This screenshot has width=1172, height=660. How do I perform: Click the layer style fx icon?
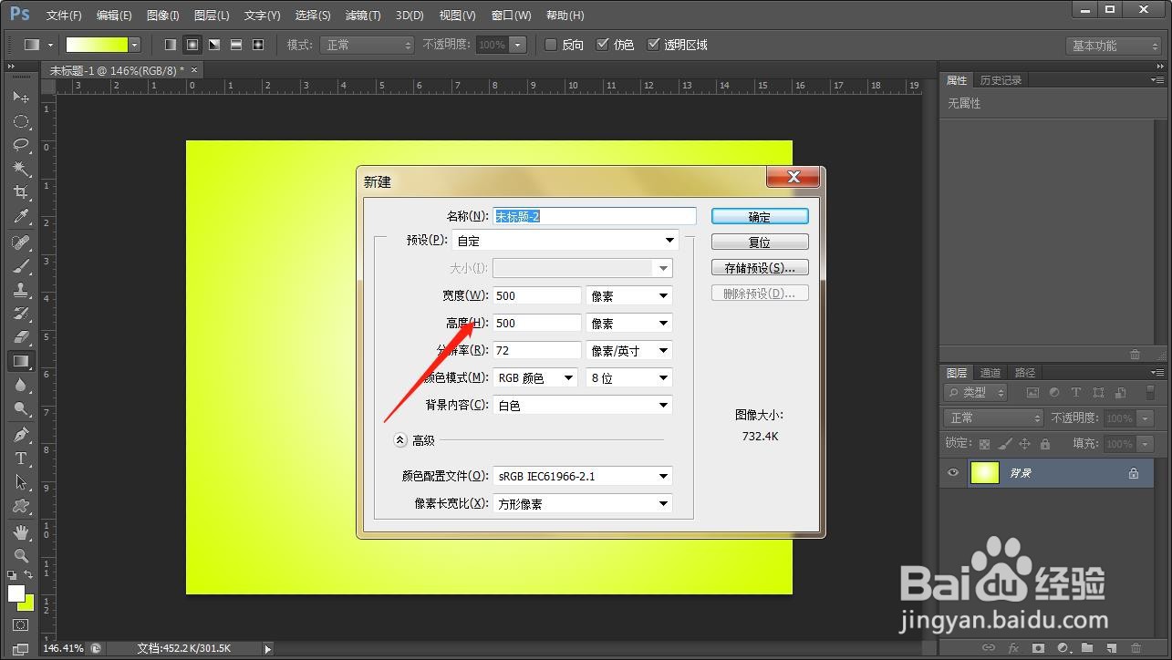[x=1013, y=648]
